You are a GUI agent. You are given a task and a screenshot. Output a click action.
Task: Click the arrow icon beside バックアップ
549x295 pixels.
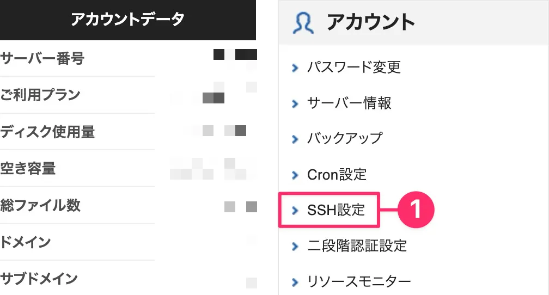295,139
